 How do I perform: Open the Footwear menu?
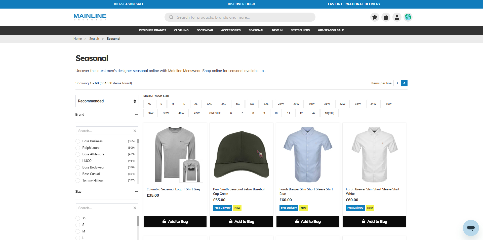205,30
